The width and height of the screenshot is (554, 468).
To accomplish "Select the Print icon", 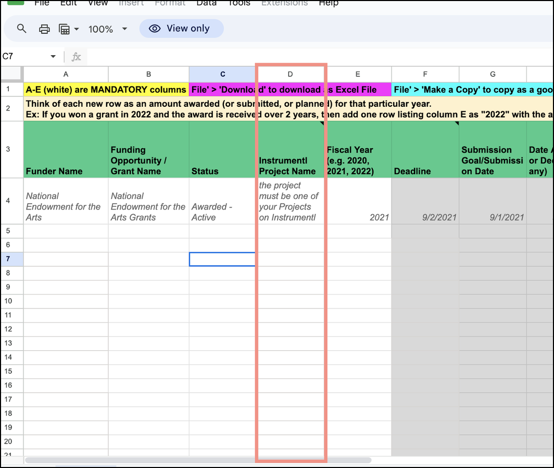I will point(44,29).
